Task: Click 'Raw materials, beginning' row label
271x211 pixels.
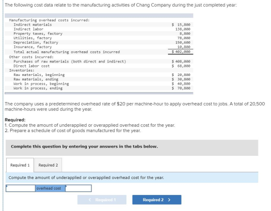Action: pos(39,75)
